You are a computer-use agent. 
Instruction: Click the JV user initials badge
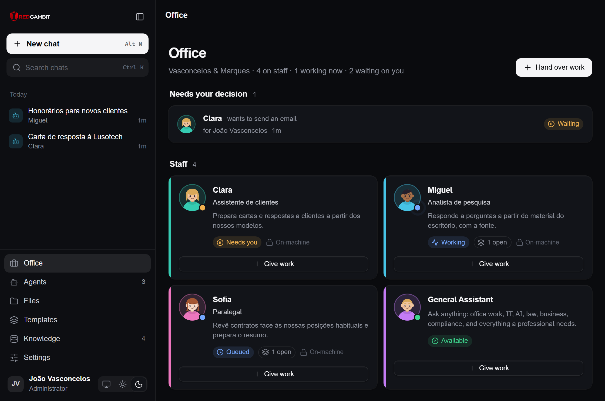[16, 384]
